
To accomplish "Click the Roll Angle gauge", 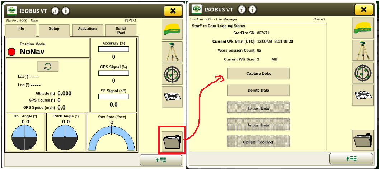I will tap(24, 137).
